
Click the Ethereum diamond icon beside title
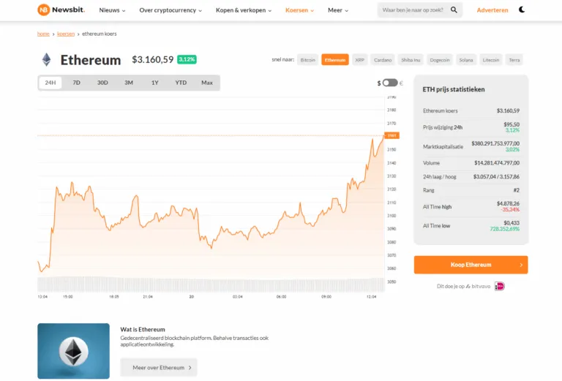[47, 60]
